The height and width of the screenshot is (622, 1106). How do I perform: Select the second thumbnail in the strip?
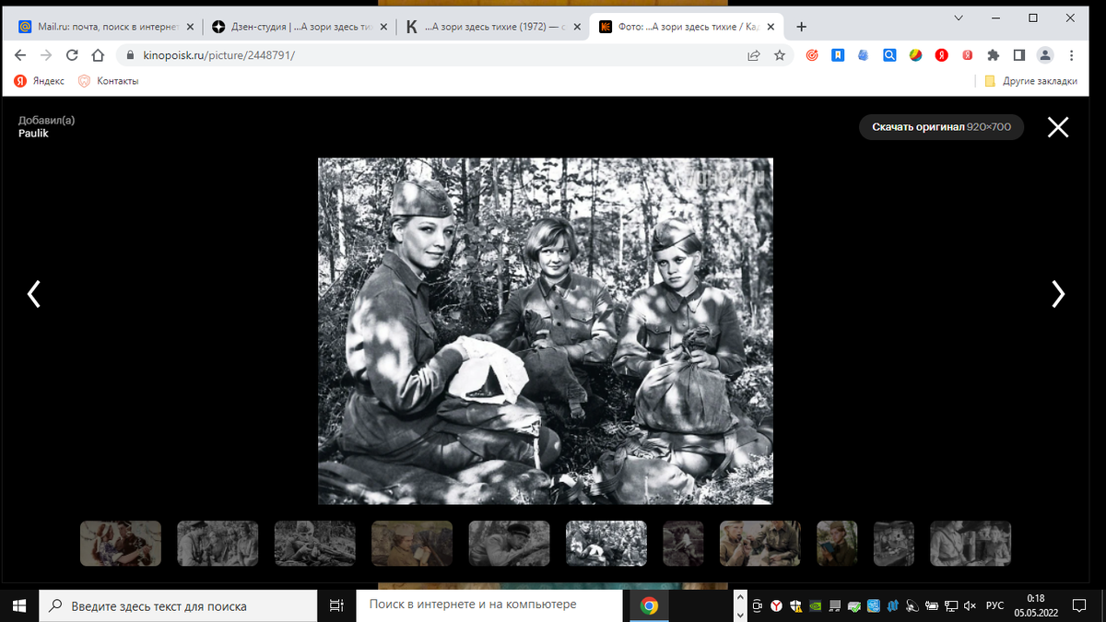[218, 543]
